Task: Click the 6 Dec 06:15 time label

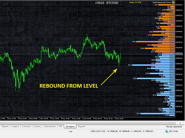Action: 98,119
